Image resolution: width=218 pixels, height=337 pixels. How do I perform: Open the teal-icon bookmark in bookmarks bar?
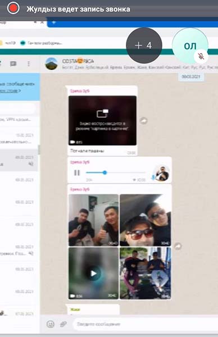click(x=41, y=43)
